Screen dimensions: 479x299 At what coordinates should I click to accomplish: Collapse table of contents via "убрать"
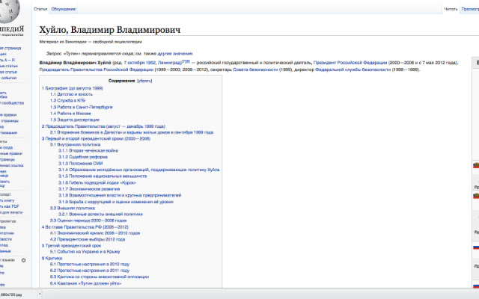[x=145, y=80]
